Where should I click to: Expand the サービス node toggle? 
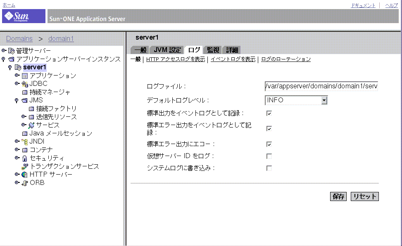24,125
